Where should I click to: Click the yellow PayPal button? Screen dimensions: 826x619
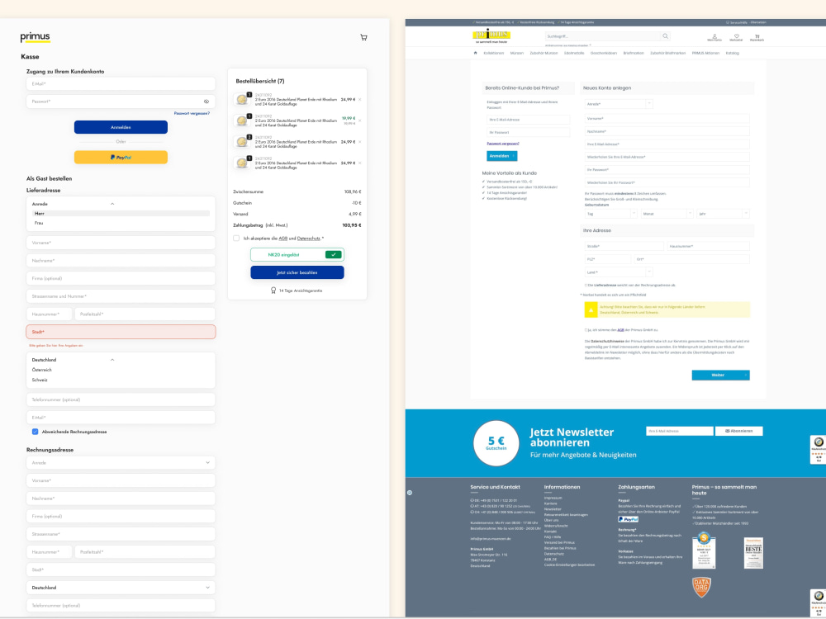[x=121, y=157]
